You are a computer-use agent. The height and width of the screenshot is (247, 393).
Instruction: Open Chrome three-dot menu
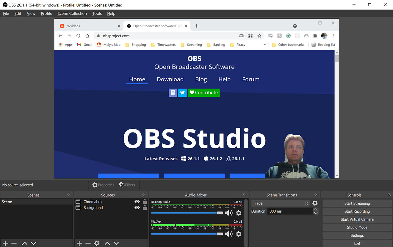(x=333, y=36)
